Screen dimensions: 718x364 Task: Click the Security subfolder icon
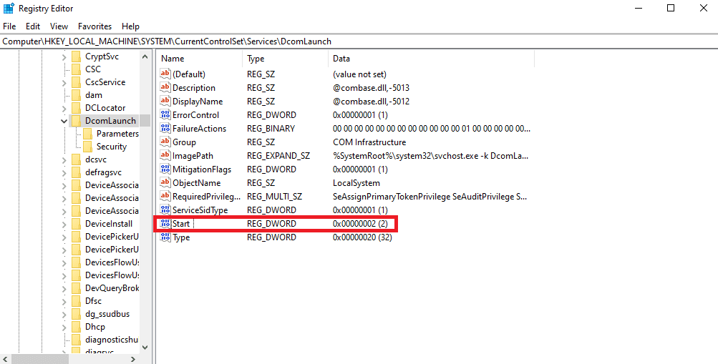88,147
